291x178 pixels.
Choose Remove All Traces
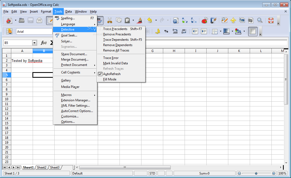[121, 50]
